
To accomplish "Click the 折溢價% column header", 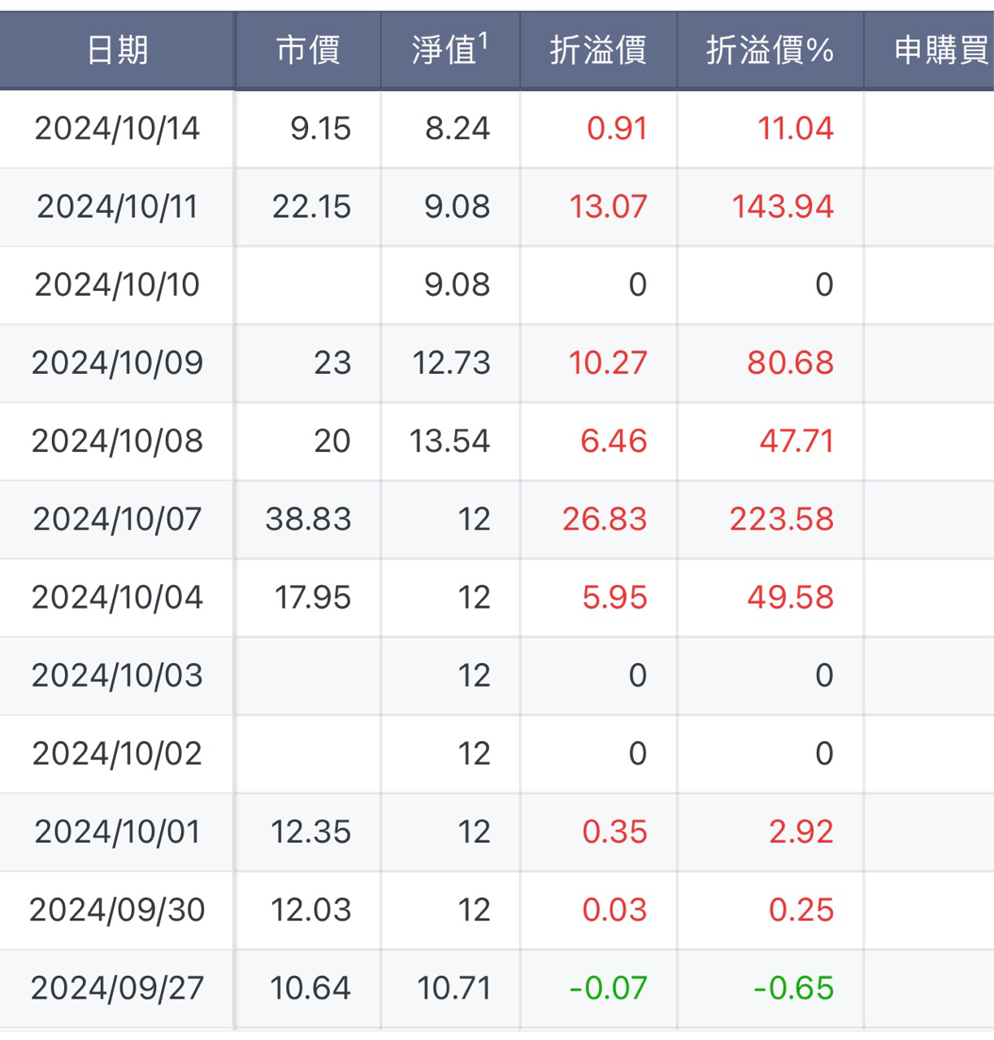I will [770, 50].
